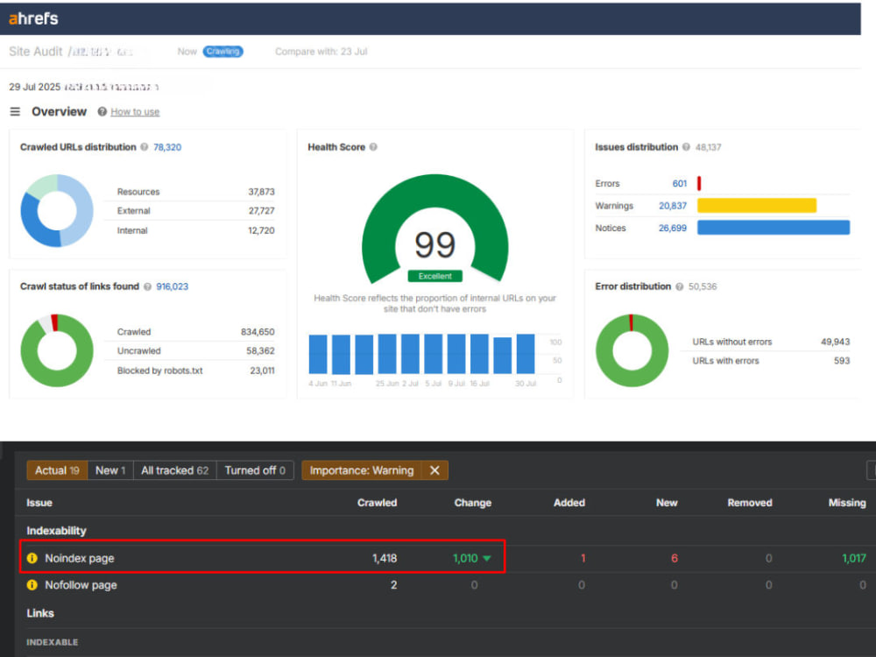Open links found total 916,023
The width and height of the screenshot is (876, 657).
click(172, 286)
